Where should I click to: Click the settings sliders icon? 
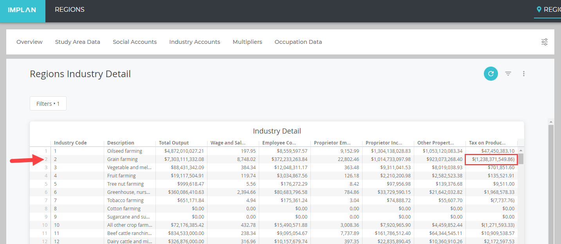point(544,42)
